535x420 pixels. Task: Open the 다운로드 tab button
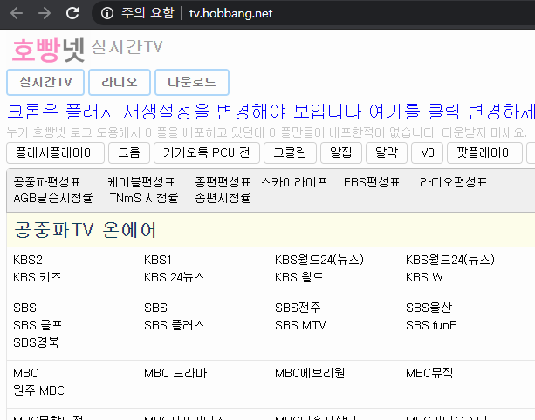tap(192, 83)
